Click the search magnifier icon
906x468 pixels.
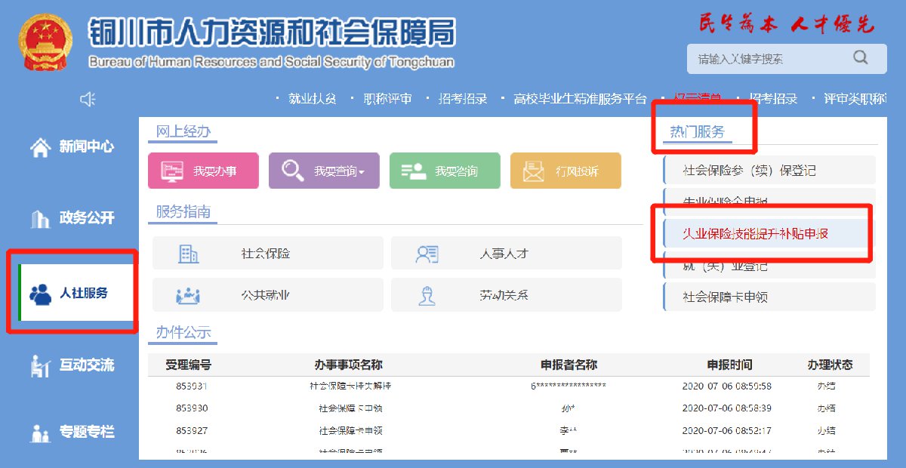pos(860,58)
